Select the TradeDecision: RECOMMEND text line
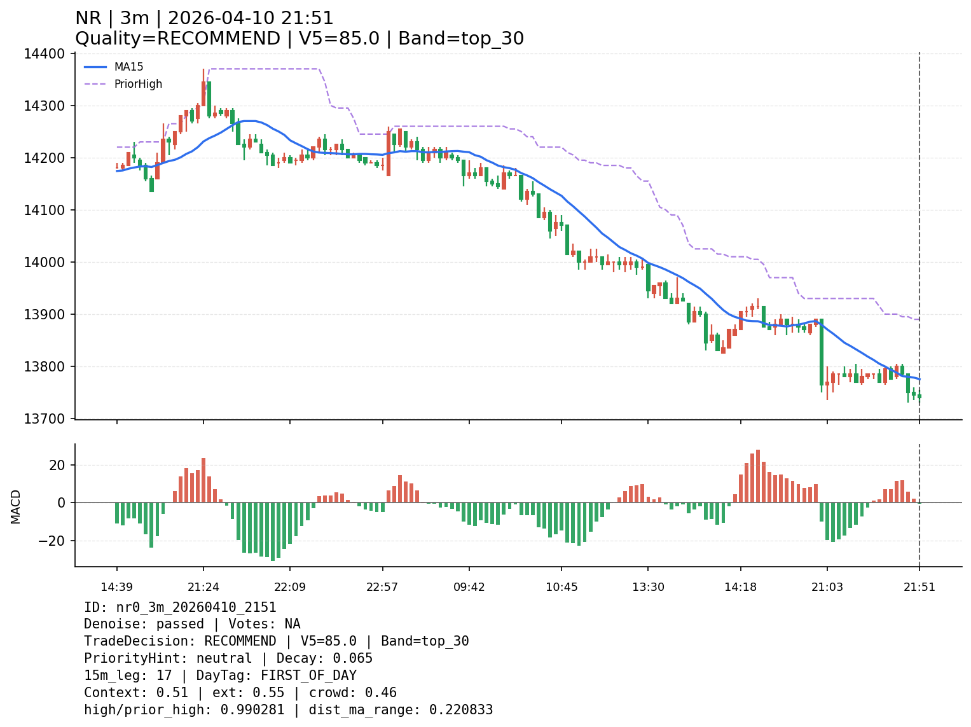Viewport: 971px width, 727px height. [276, 641]
